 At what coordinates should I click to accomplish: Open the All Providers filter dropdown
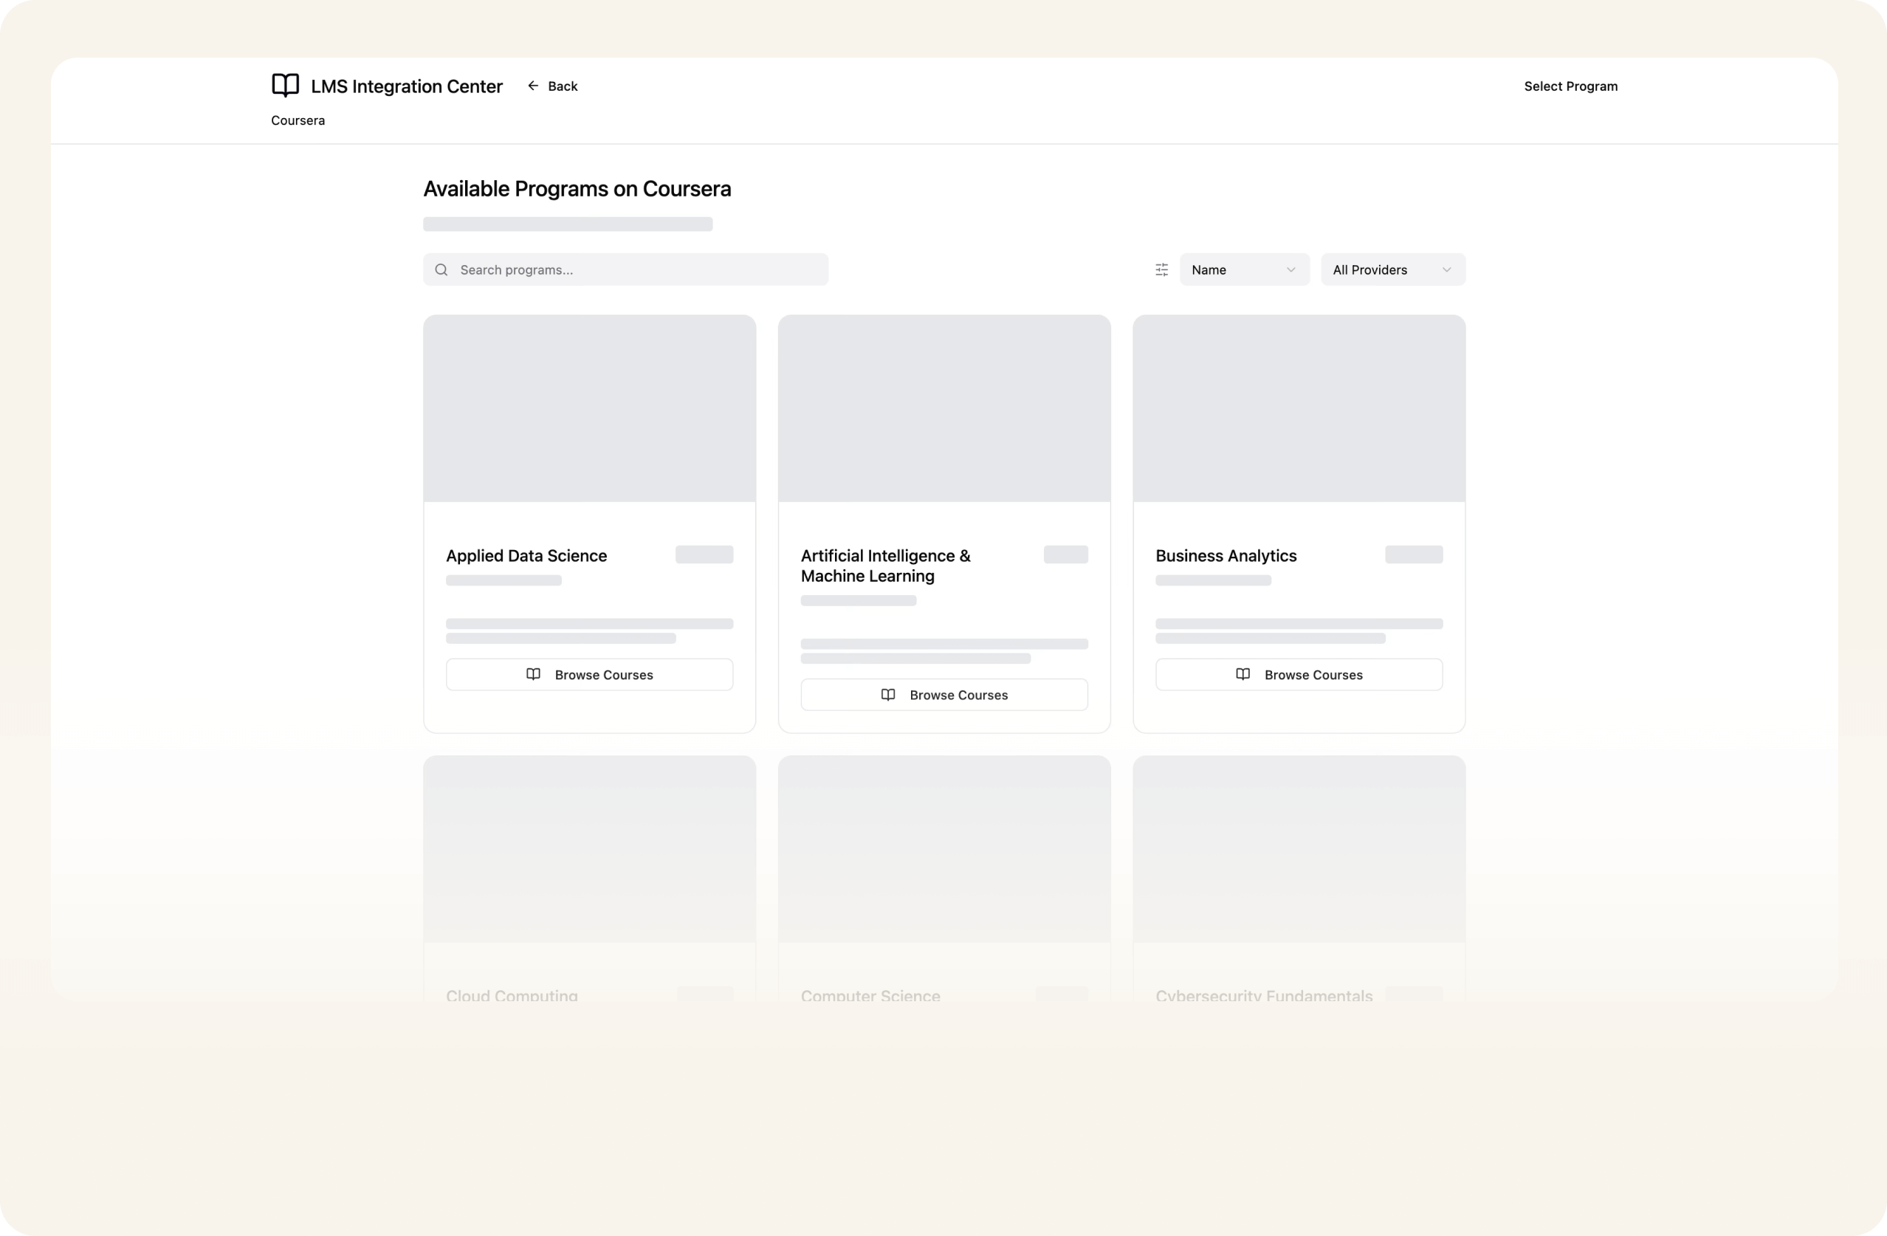(x=1392, y=269)
